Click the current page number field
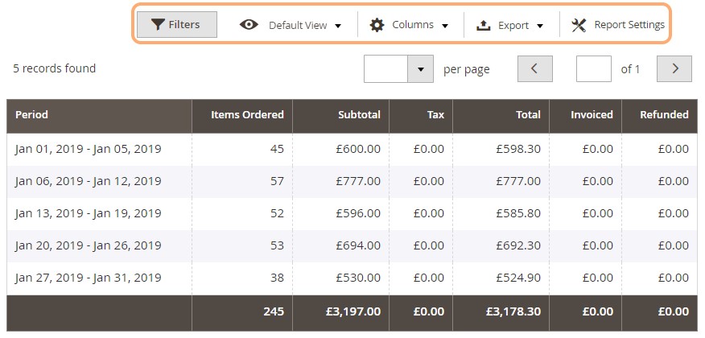The image size is (705, 338). click(593, 68)
